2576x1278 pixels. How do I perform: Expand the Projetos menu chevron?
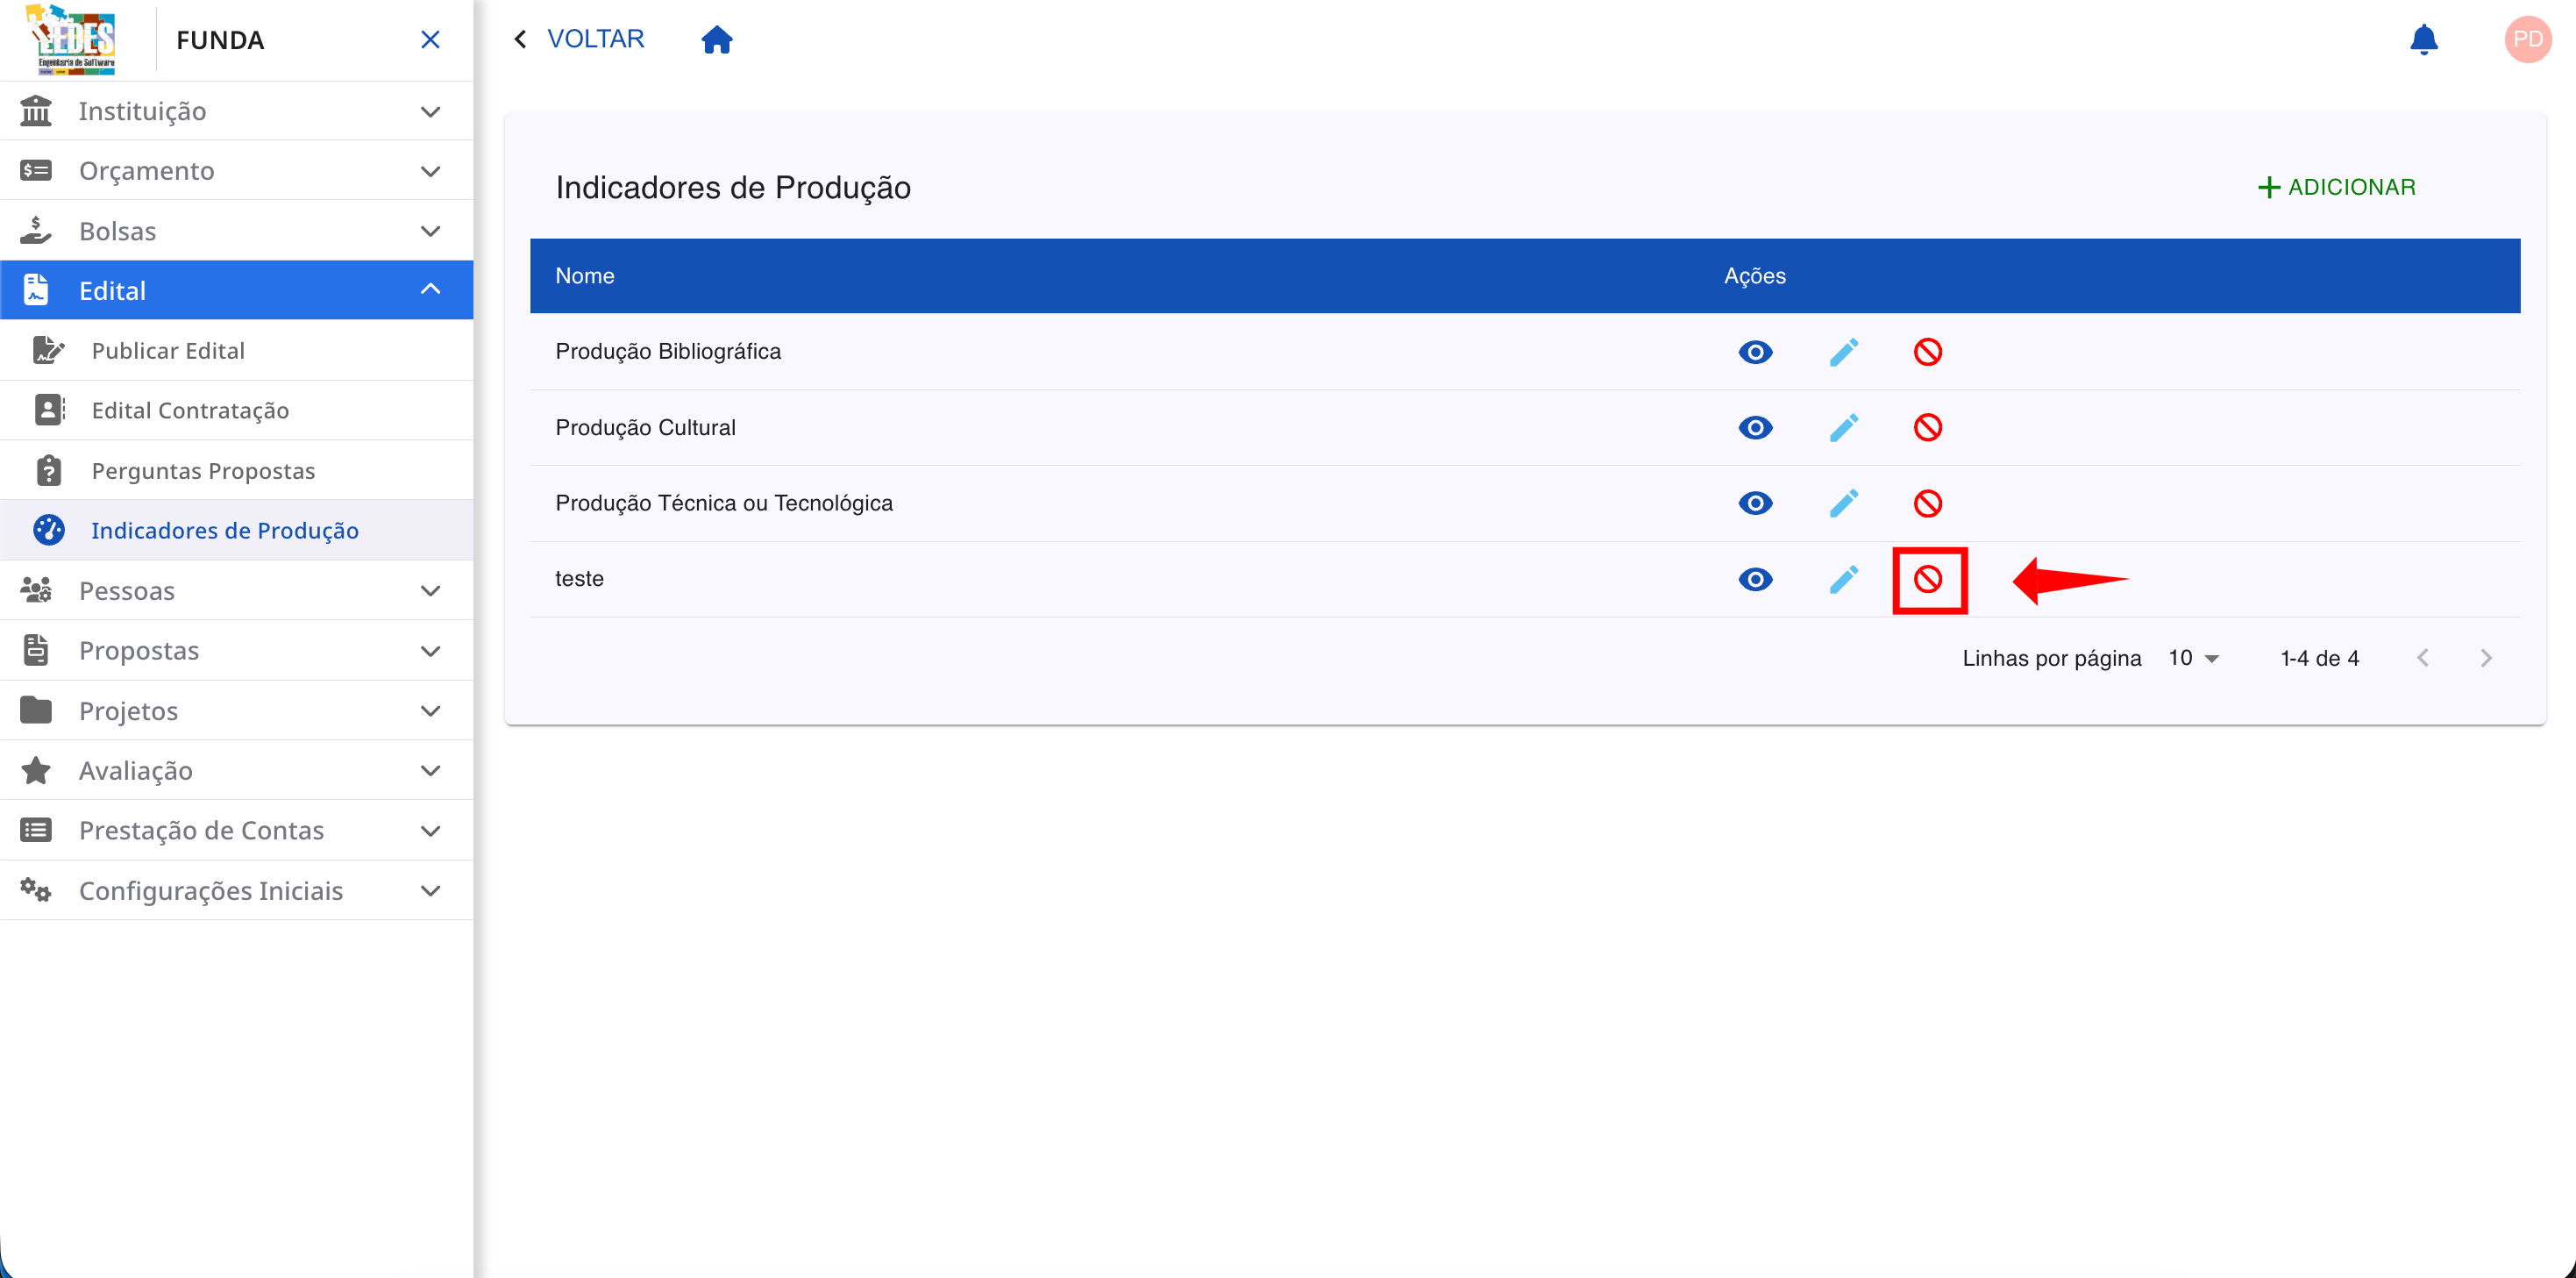coord(430,711)
